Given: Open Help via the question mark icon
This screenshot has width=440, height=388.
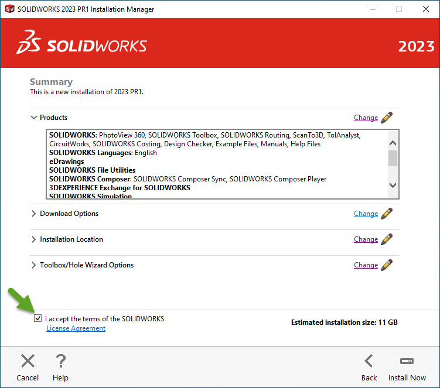Looking at the screenshot, I should [60, 361].
